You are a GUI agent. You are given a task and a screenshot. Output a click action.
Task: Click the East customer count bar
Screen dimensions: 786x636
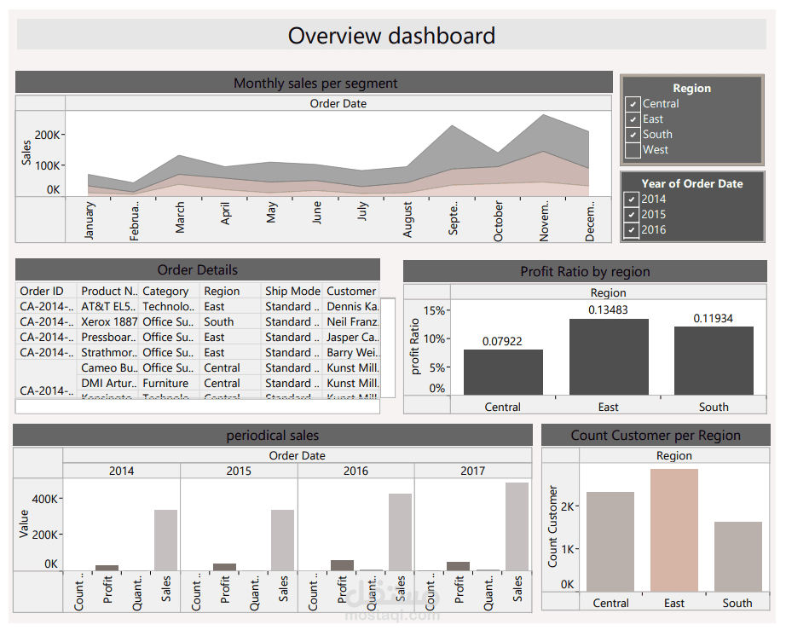tap(674, 530)
